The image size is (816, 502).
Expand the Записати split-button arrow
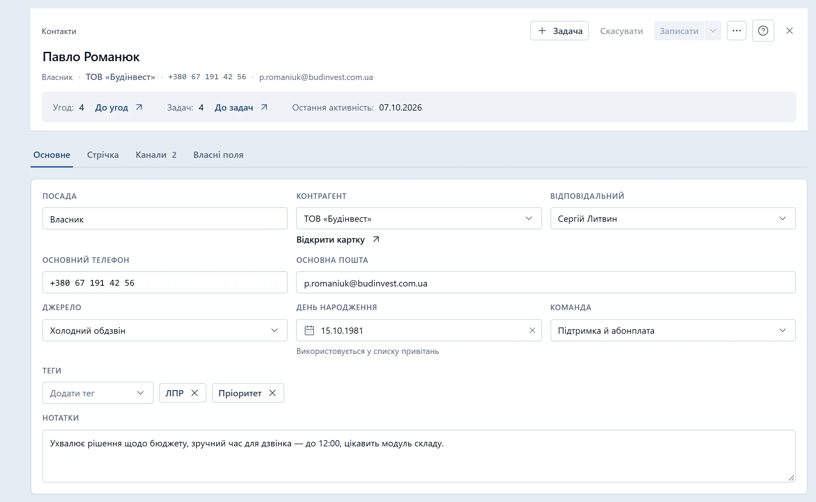[713, 31]
